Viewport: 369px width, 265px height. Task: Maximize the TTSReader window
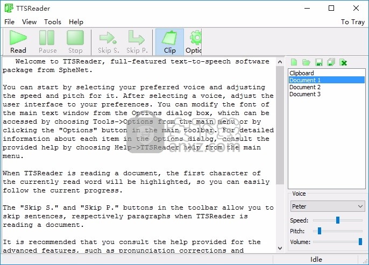[331, 8]
